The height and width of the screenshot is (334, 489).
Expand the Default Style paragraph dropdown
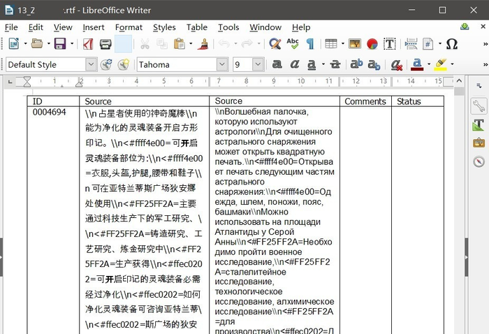click(91, 64)
